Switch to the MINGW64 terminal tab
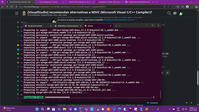The image size is (199, 112). (x=68, y=26)
